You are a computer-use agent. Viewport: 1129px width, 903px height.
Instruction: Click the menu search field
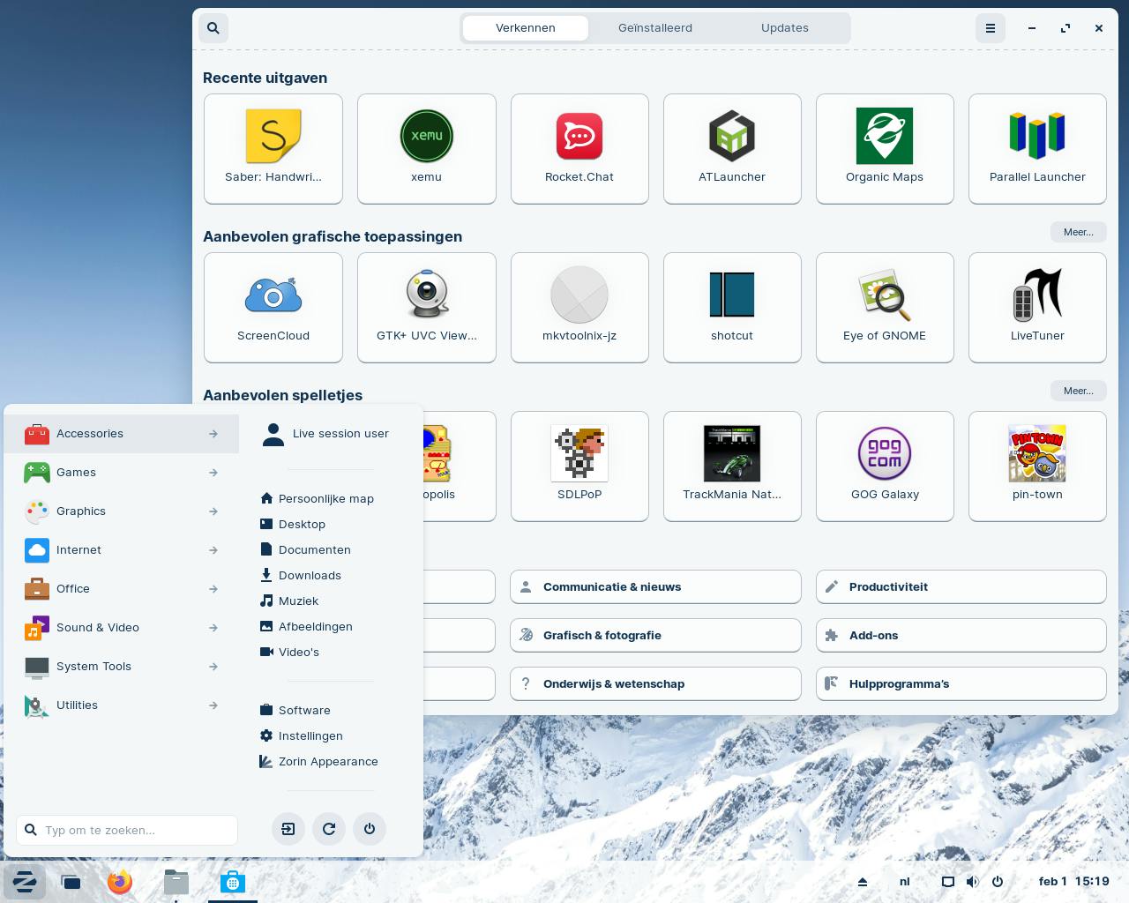pyautogui.click(x=127, y=830)
